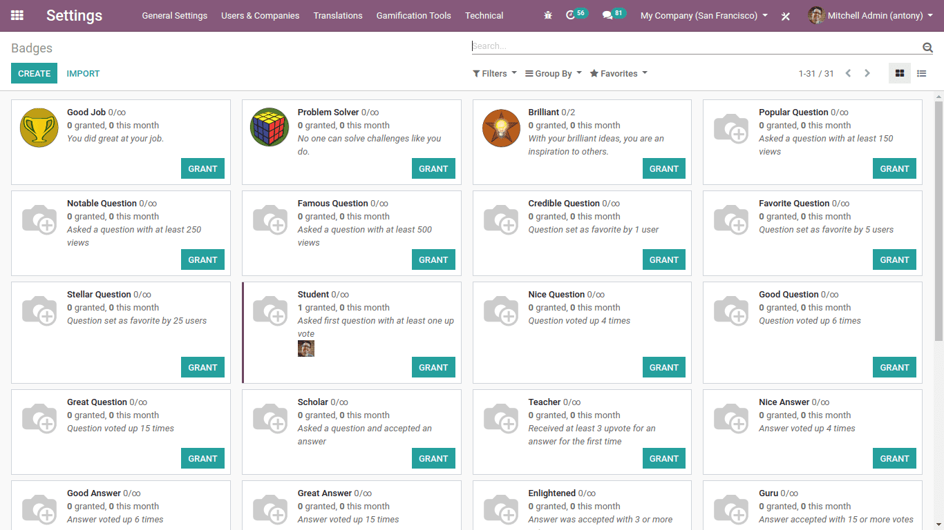Grant the Brilliant badge
944x530 pixels.
click(664, 168)
